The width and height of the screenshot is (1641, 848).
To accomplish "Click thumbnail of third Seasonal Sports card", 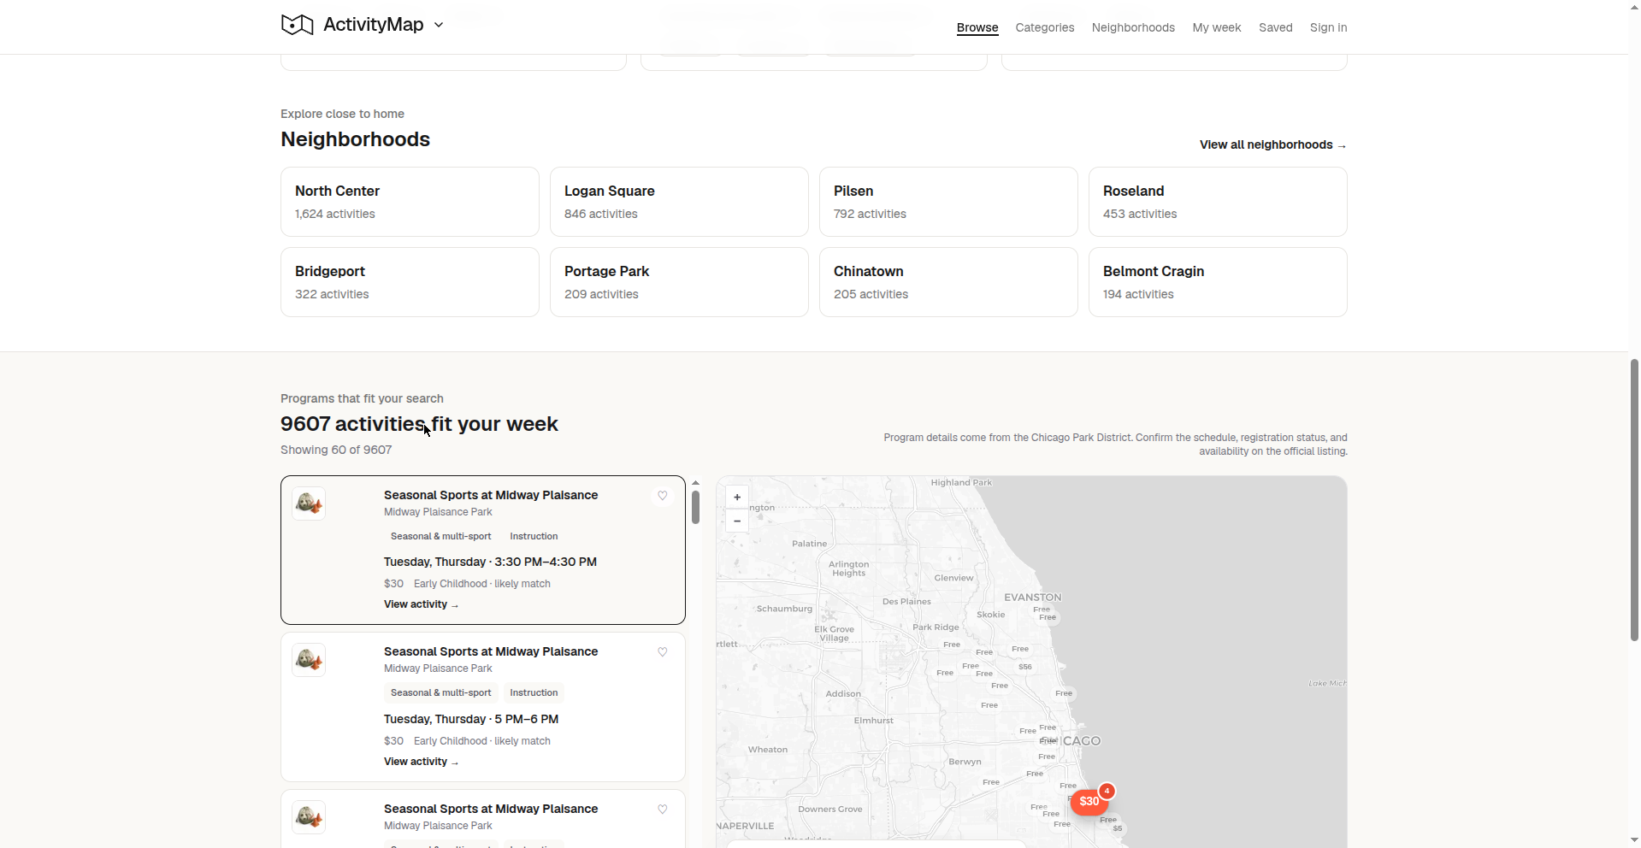I will click(x=309, y=817).
